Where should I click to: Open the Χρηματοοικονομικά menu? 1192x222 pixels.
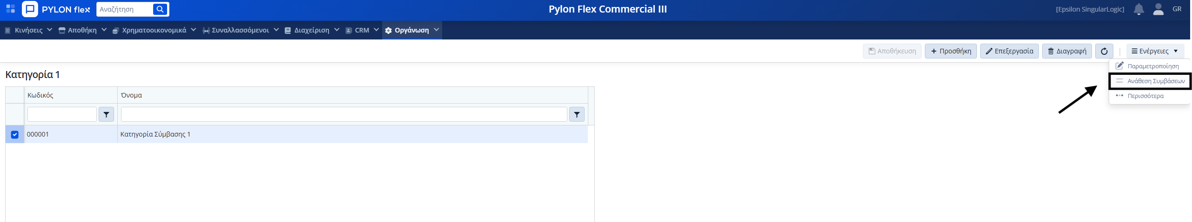pos(154,30)
